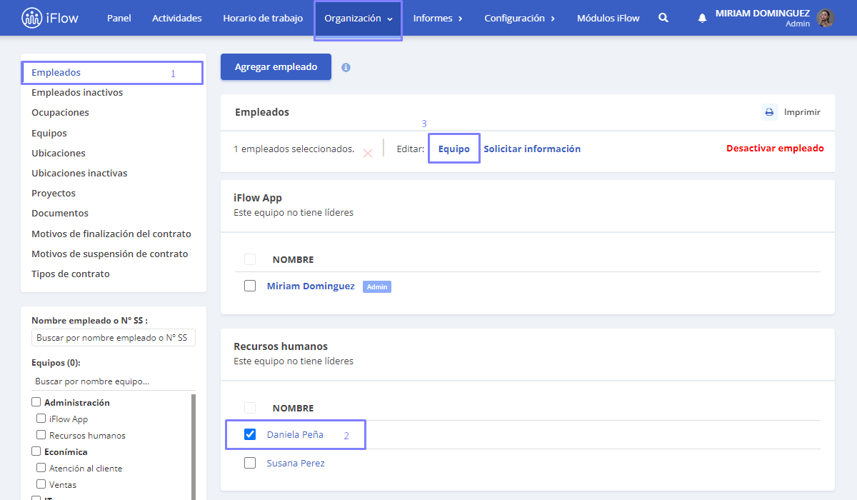Open Miriam Dominguez employee link
The image size is (857, 500).
[x=311, y=286]
